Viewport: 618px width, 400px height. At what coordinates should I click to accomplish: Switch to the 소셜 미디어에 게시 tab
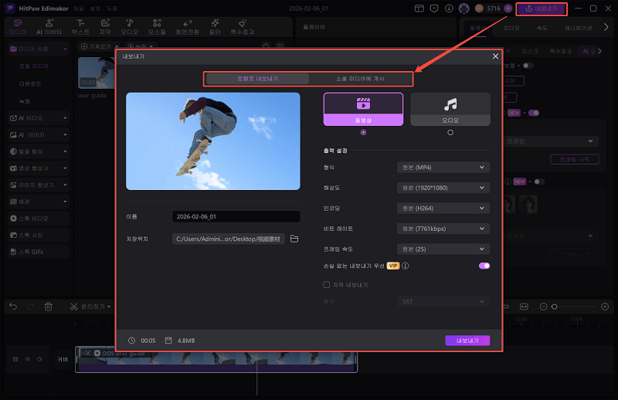pyautogui.click(x=359, y=79)
